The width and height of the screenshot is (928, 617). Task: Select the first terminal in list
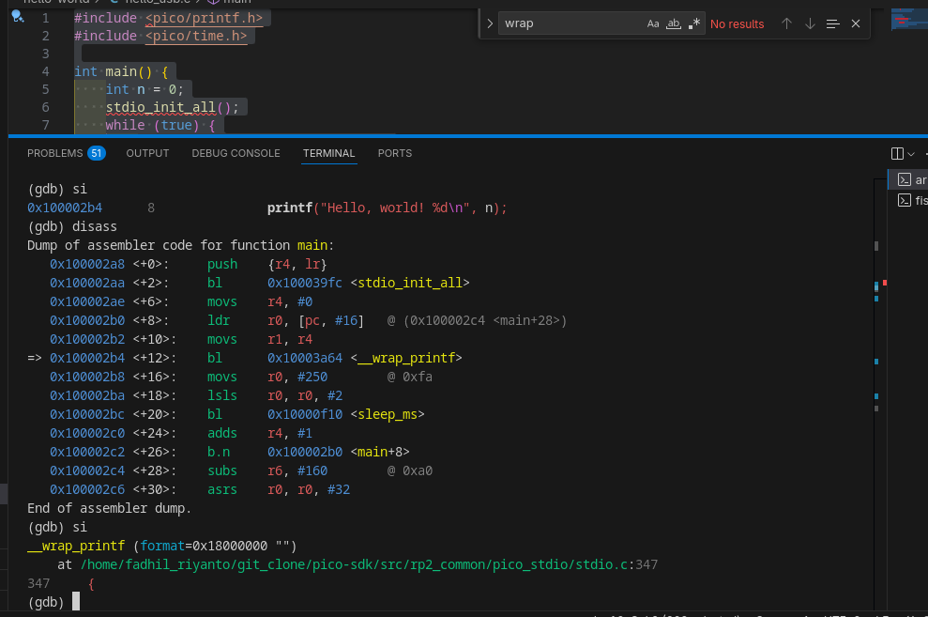click(911, 179)
